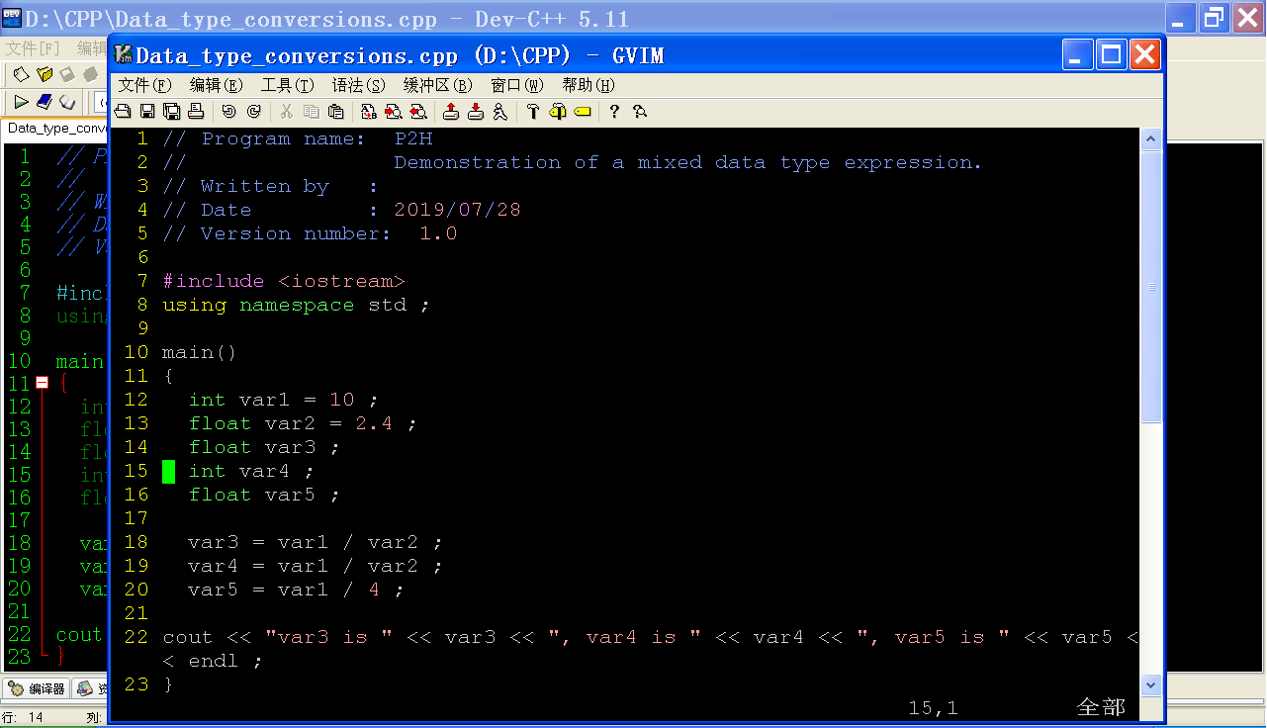Click 'var3 = var1 / var2 ;' in GVIM
The height and width of the screenshot is (728, 1267).
coord(315,542)
